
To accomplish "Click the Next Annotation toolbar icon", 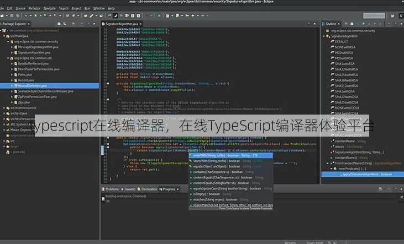I will click(167, 15).
